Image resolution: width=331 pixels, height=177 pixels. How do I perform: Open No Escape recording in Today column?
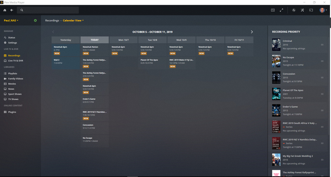[x=95, y=141]
